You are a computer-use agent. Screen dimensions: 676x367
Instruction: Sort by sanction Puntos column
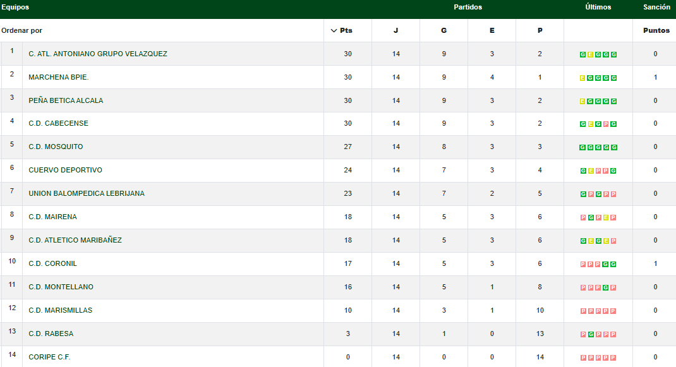pyautogui.click(x=656, y=30)
